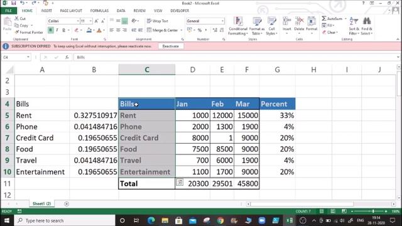The height and width of the screenshot is (226, 402).
Task: Open Cell Styles gallery
Action: [x=271, y=26]
